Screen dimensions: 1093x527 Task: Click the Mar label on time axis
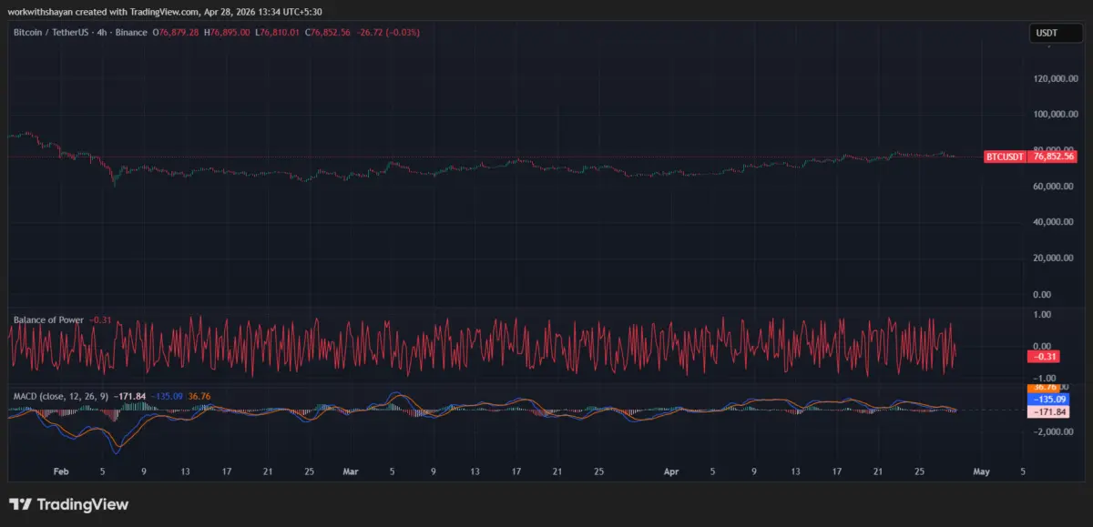tap(350, 471)
